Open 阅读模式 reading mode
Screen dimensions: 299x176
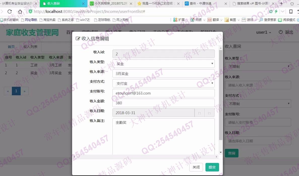pyautogui.click(x=287, y=20)
